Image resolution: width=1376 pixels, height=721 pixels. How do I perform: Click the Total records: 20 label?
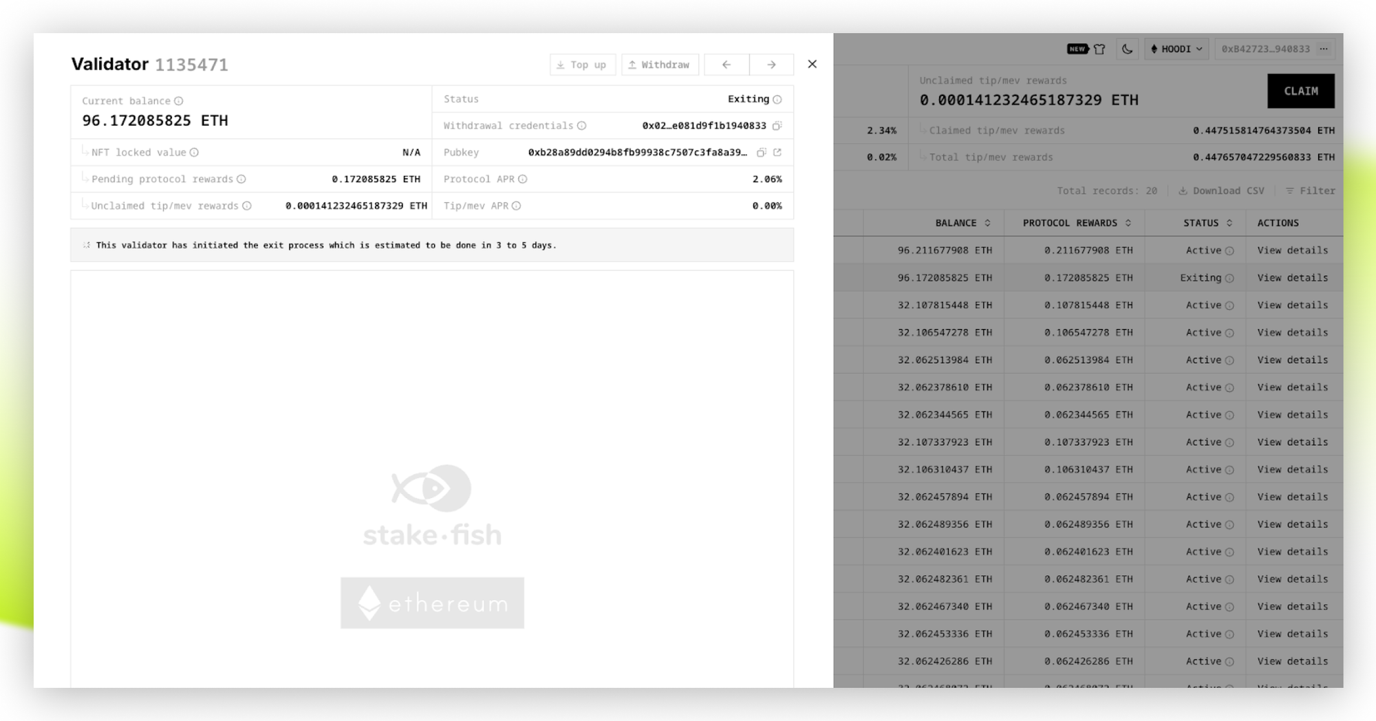click(1107, 191)
